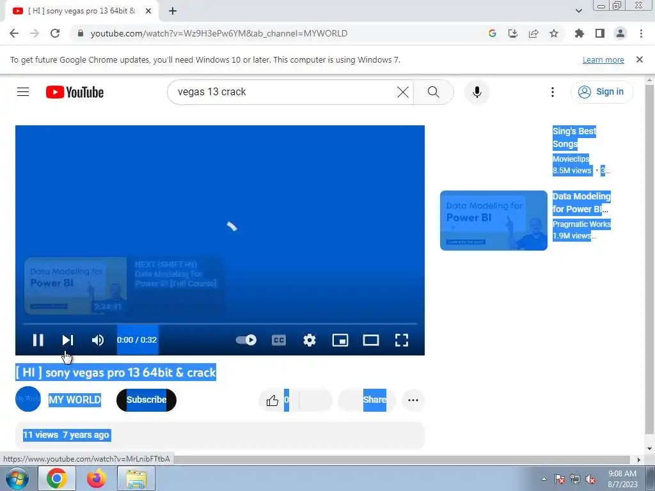
Task: Enter full screen mode
Action: click(x=402, y=340)
